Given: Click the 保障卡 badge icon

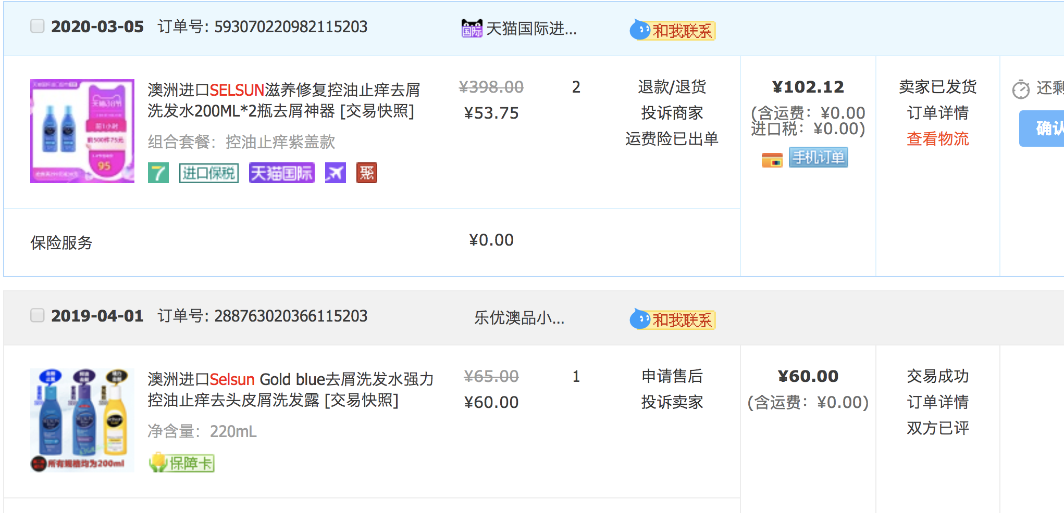Looking at the screenshot, I should [181, 462].
